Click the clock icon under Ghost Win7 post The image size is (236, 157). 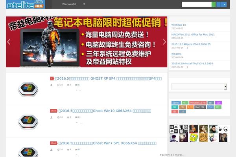pos(58,150)
